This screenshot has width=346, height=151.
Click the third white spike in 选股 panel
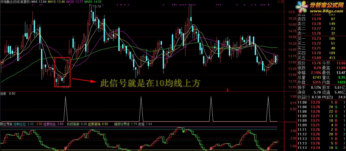211,109
